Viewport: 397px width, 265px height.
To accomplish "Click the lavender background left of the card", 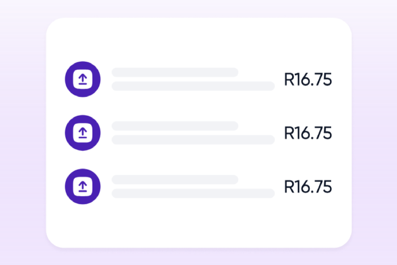I will coord(23,132).
